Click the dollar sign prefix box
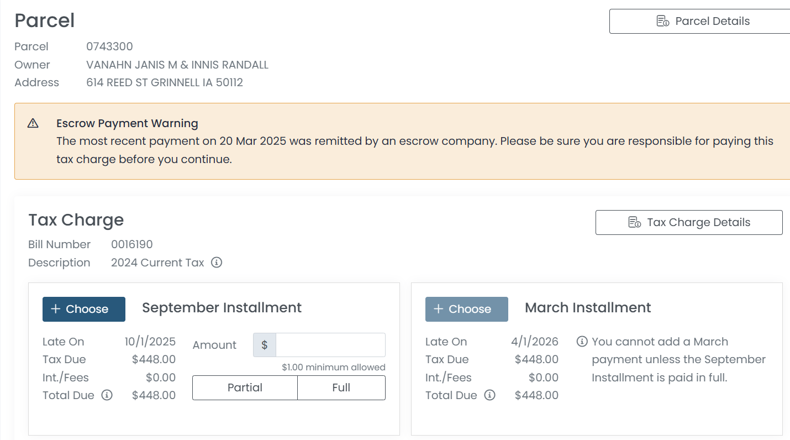 pos(265,345)
